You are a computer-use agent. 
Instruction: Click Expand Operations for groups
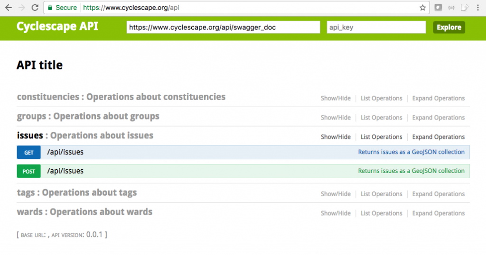point(438,118)
